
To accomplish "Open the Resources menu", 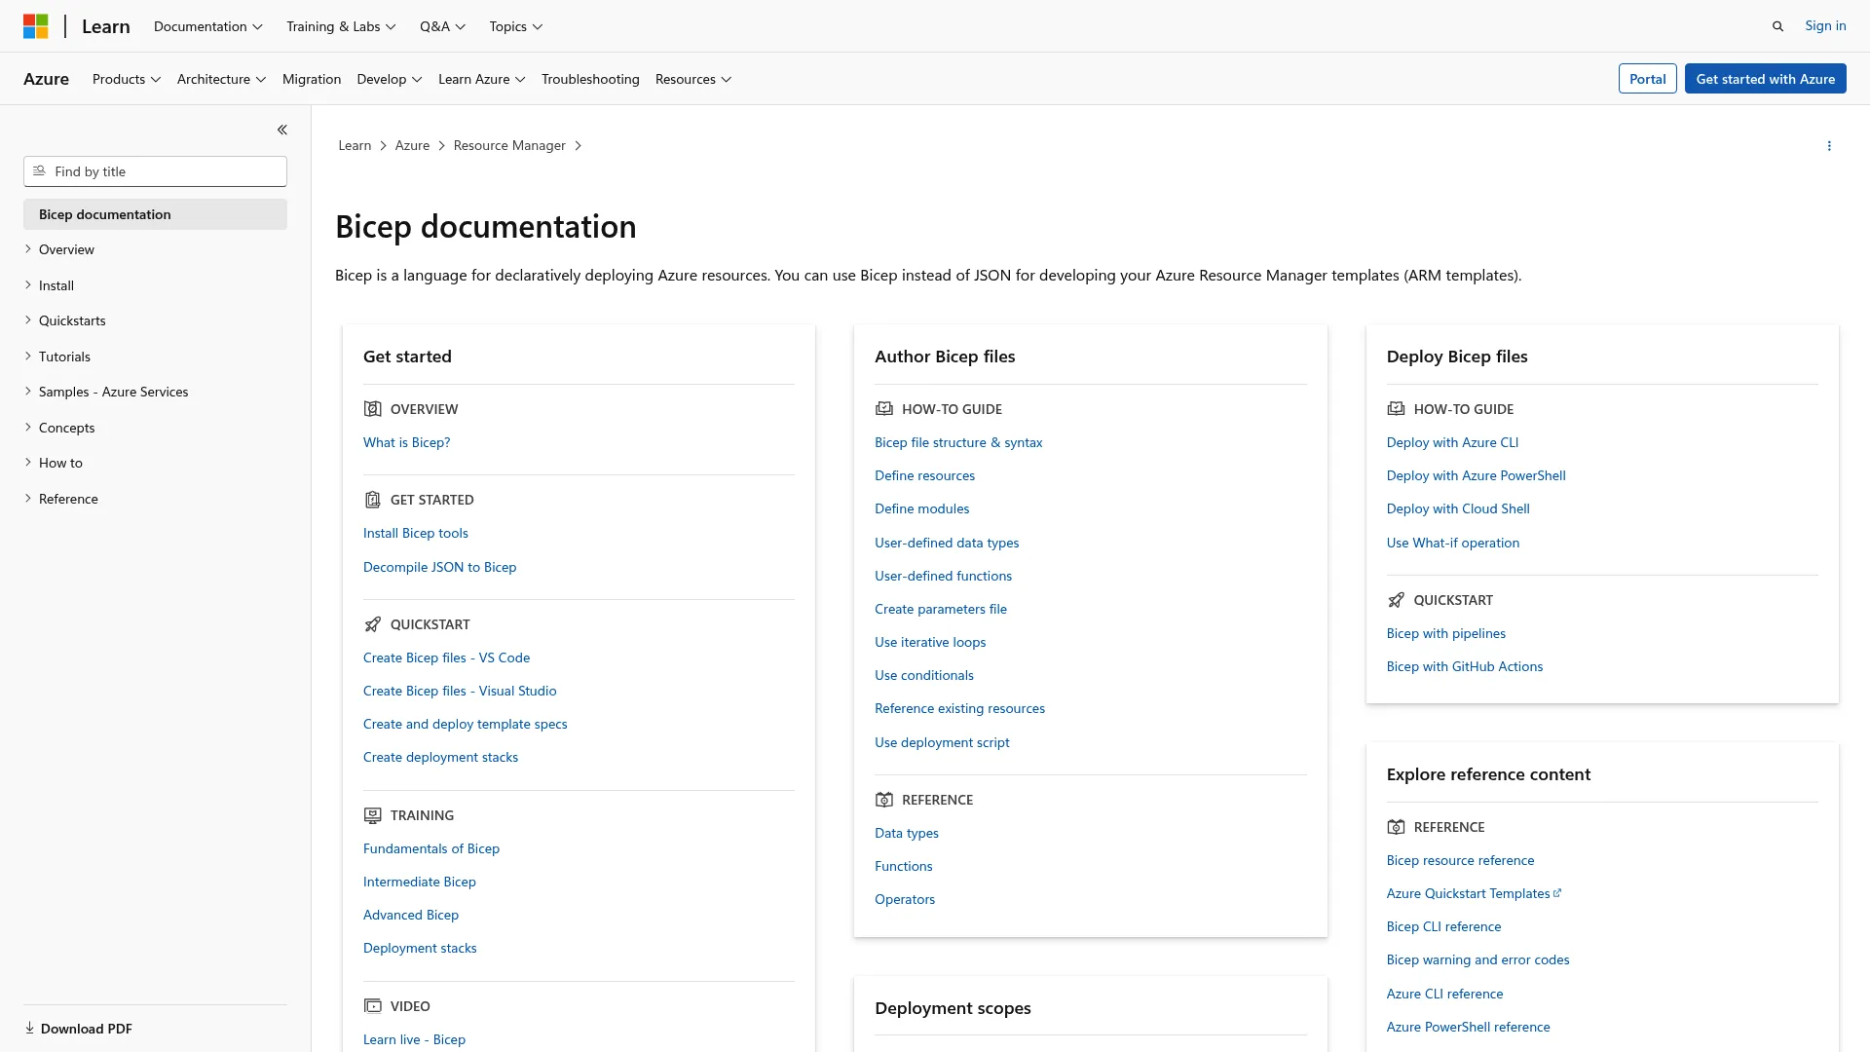I will (x=693, y=79).
